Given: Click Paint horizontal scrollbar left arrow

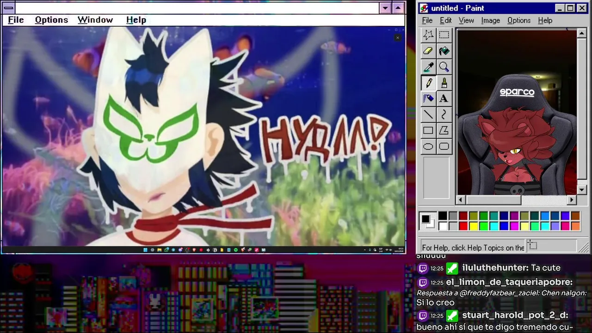Looking at the screenshot, I should click(461, 200).
